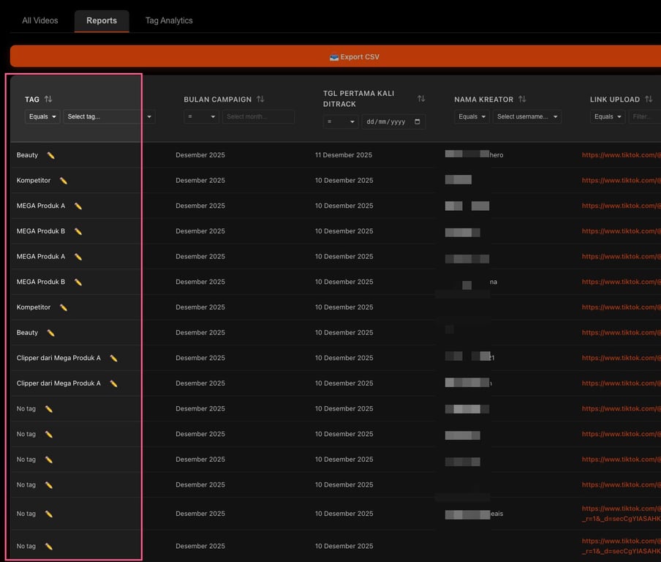Edit the tag of the Beauty row dated 11 Desember
The image size is (661, 562).
pos(50,155)
